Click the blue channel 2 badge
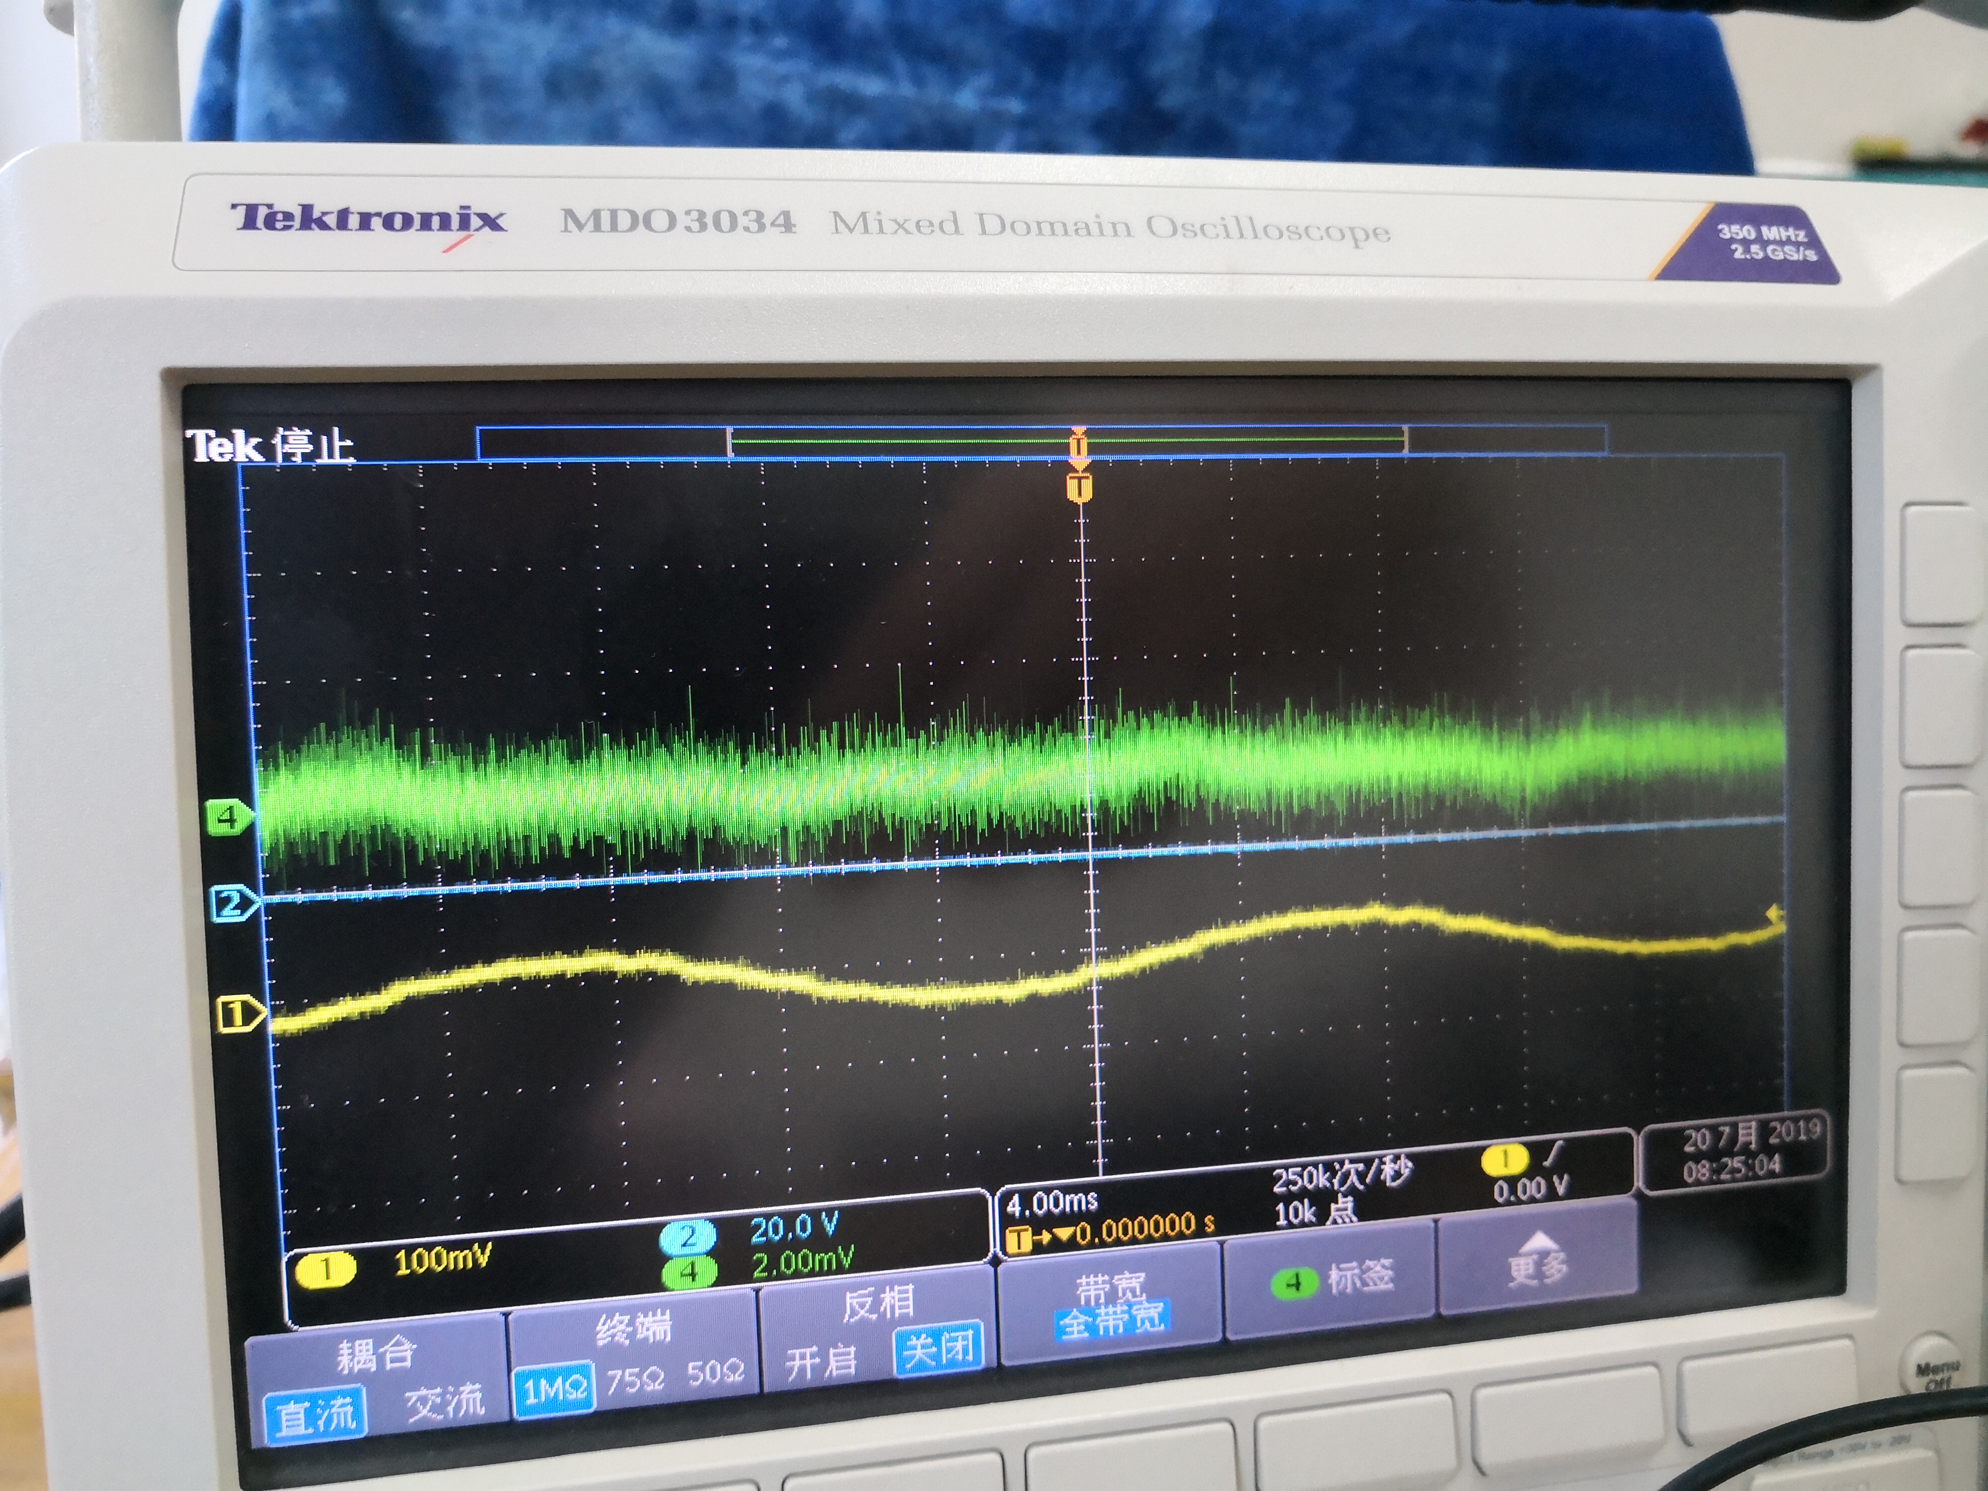This screenshot has width=1988, height=1491. (687, 1237)
